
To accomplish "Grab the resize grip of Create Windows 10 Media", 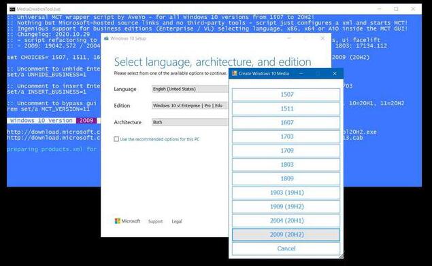I will pos(341,256).
